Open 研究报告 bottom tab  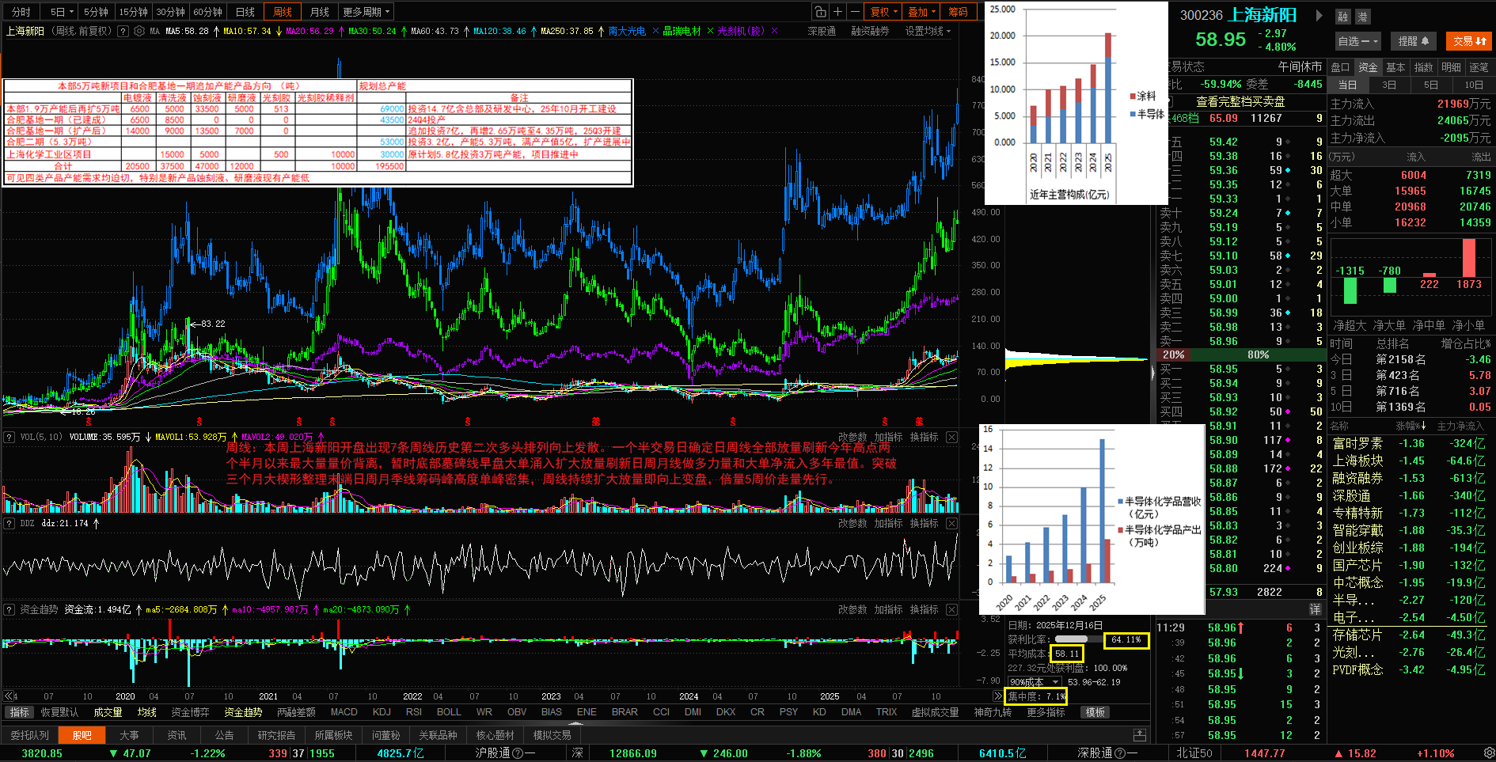click(x=276, y=735)
